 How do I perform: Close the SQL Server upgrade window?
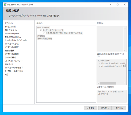coord(125,5)
